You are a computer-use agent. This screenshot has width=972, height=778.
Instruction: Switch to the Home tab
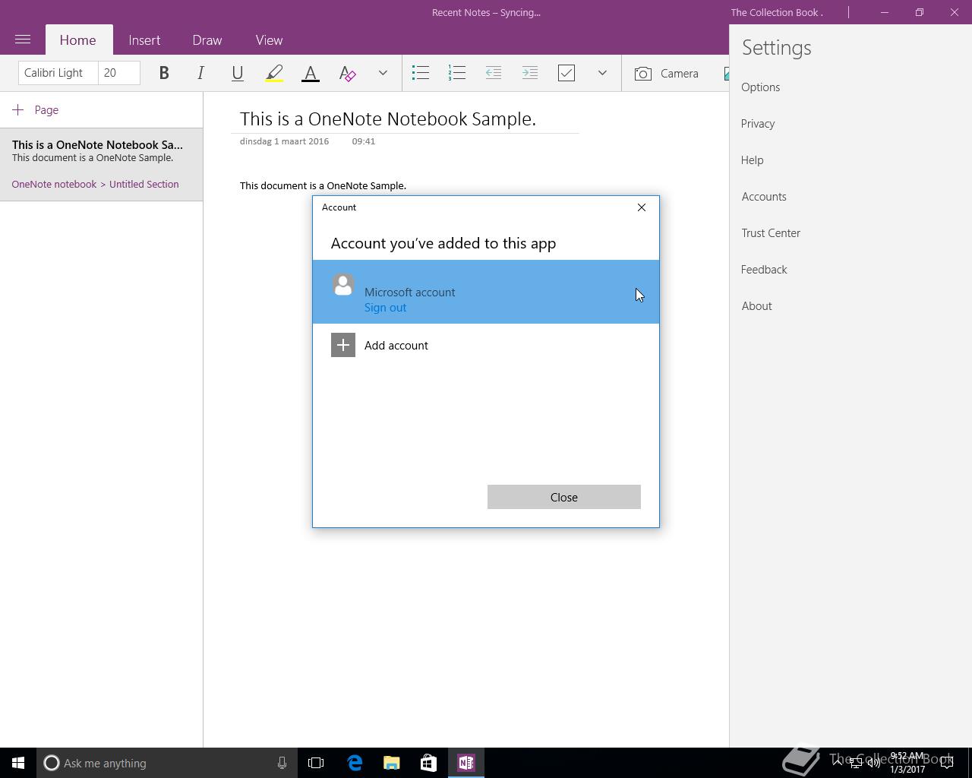coord(78,40)
